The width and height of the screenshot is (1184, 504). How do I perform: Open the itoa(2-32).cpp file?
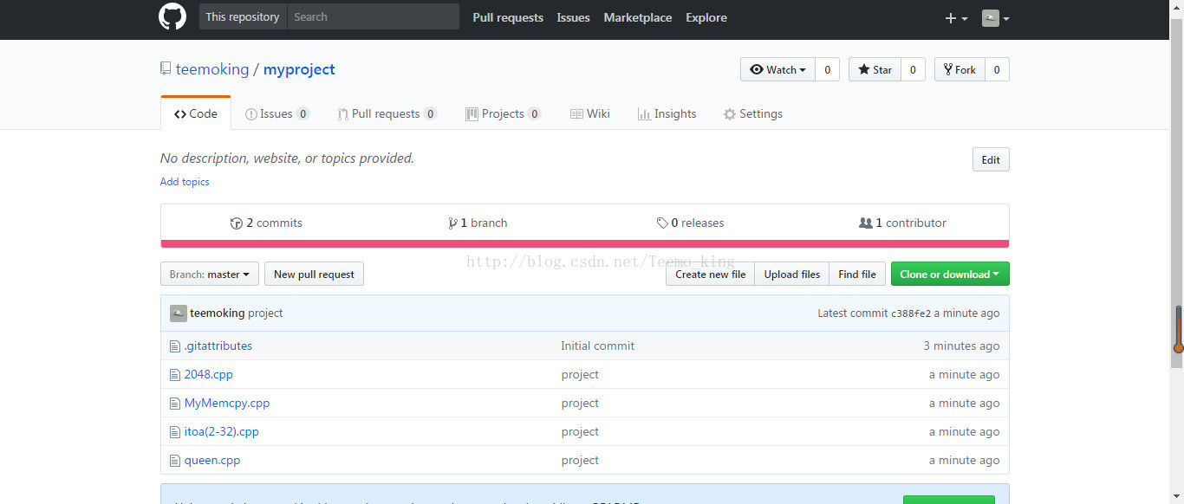[222, 432]
